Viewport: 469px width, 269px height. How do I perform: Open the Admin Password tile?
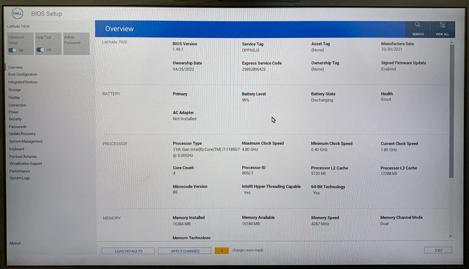click(x=76, y=44)
